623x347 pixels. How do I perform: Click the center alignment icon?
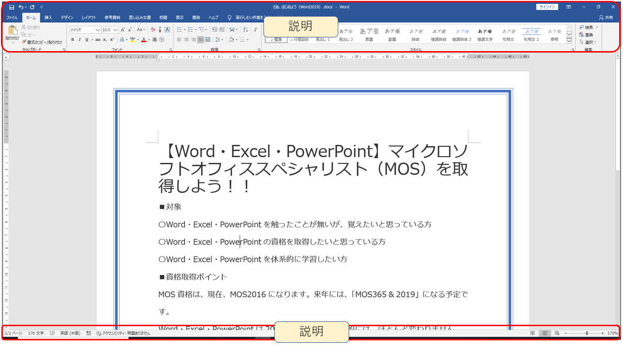click(x=186, y=40)
